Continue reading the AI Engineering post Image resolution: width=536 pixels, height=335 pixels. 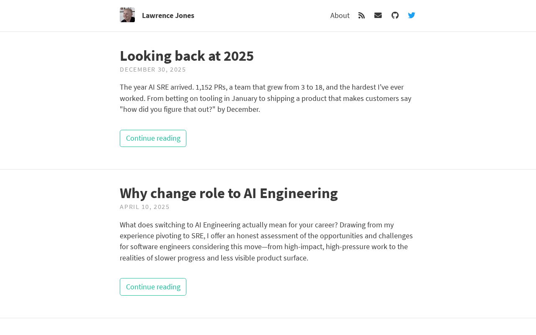tap(153, 287)
